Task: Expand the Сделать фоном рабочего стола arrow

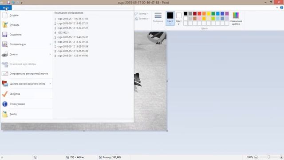Action: (x=50, y=84)
